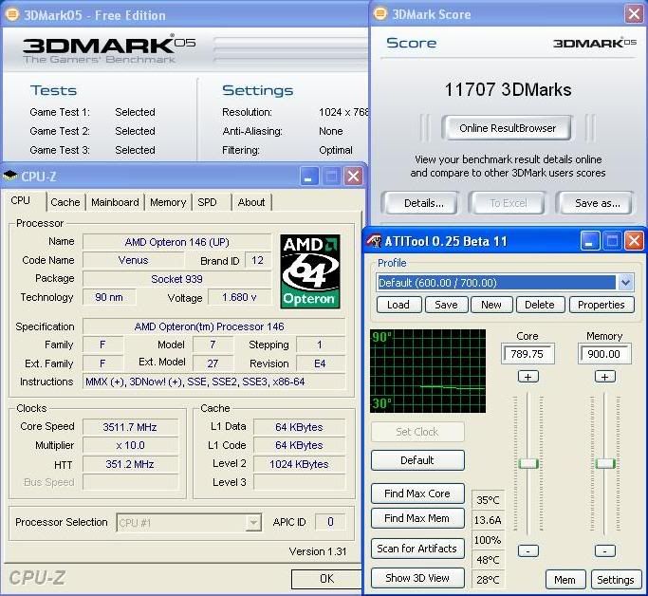
Task: Click the Voltage value 1.680 v
Action: 239,297
